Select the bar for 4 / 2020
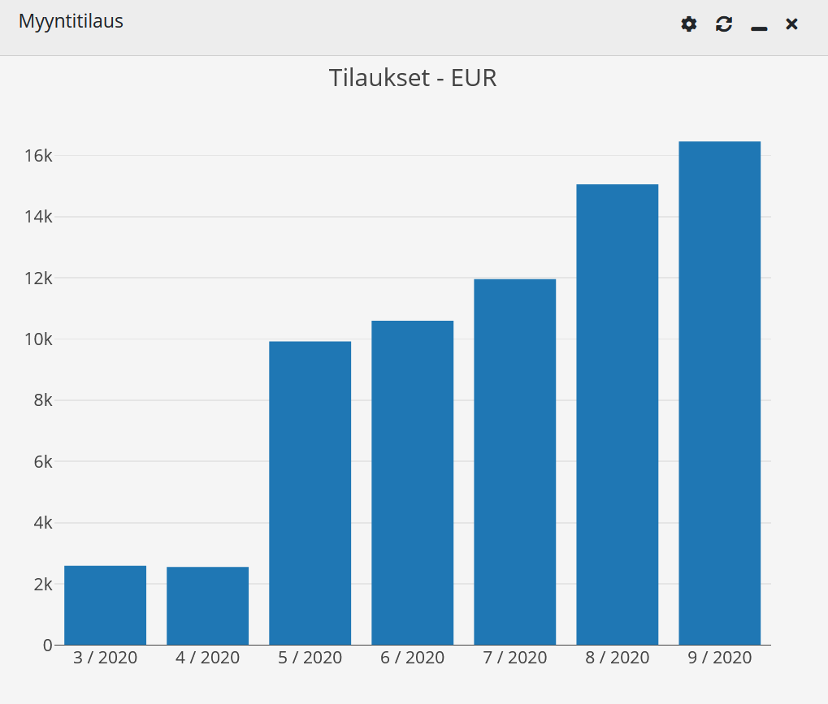828x704 pixels. [207, 606]
